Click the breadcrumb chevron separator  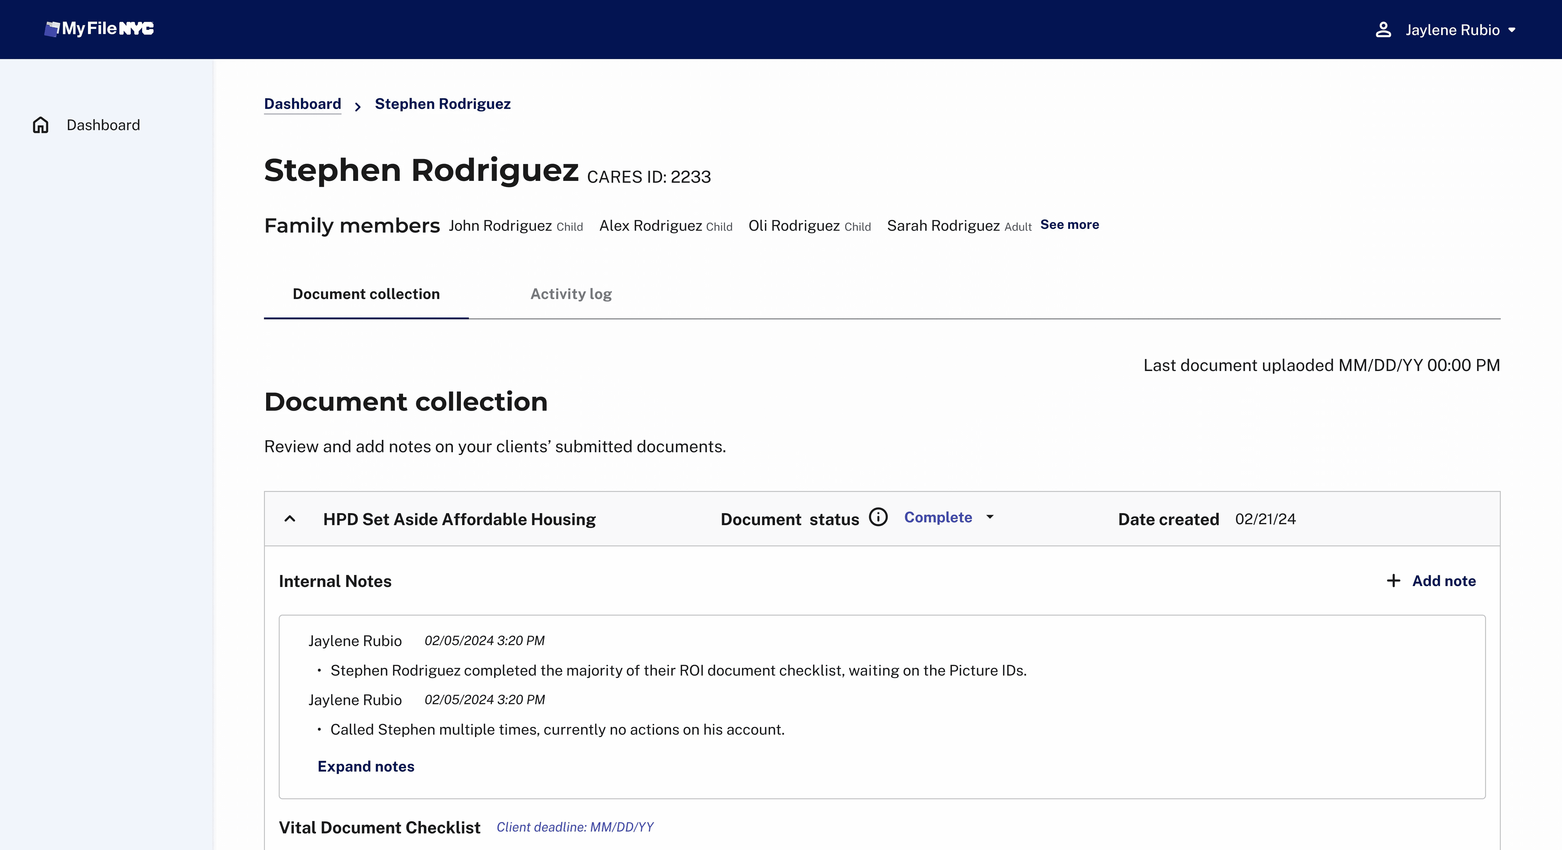click(358, 107)
